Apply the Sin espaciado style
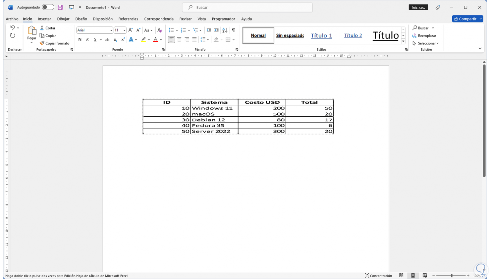490x279 pixels. [x=290, y=35]
